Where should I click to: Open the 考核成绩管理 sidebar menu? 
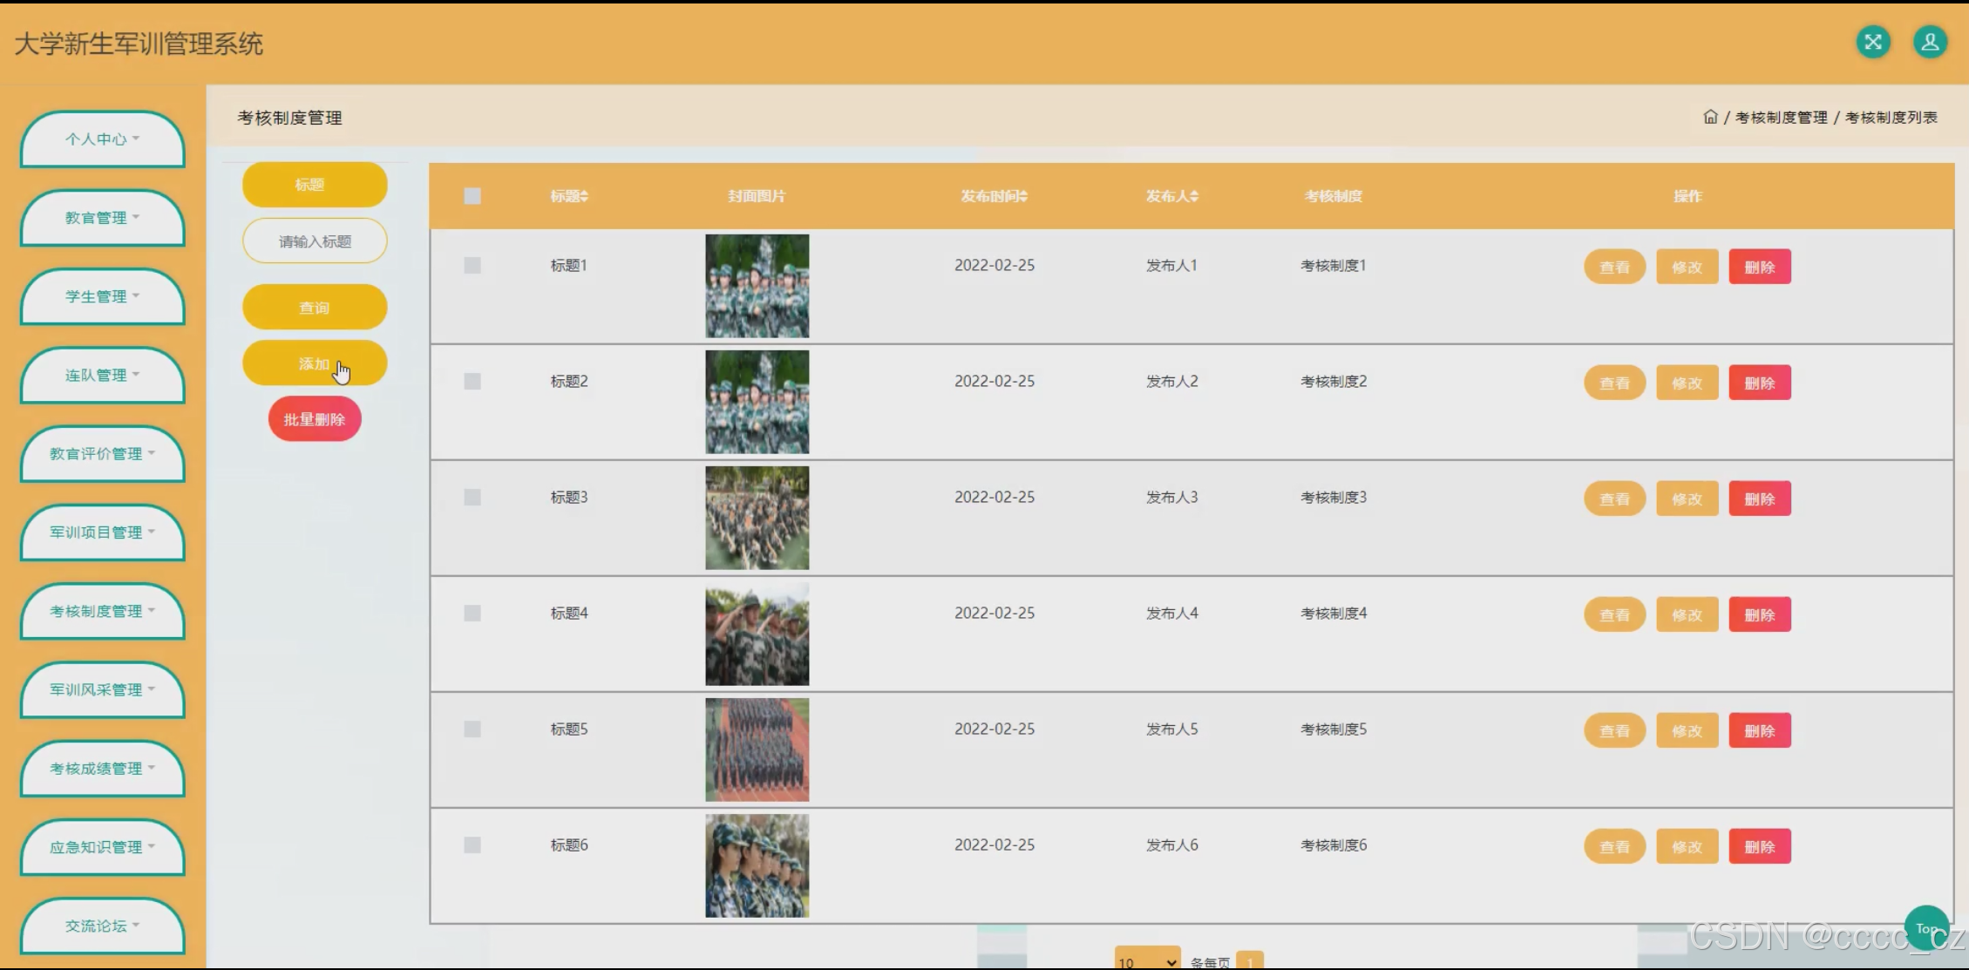click(102, 768)
